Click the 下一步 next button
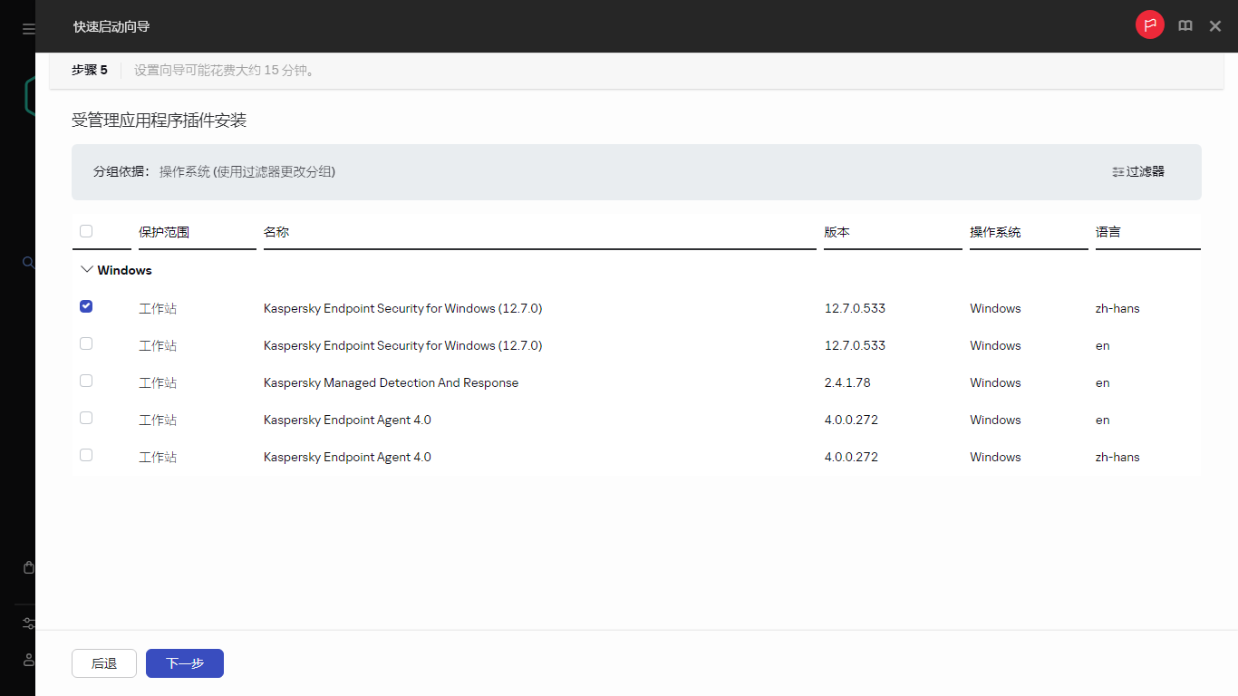This screenshot has height=696, width=1238. click(x=185, y=663)
